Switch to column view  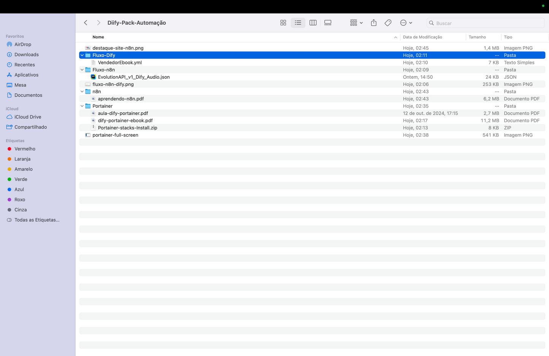[313, 23]
